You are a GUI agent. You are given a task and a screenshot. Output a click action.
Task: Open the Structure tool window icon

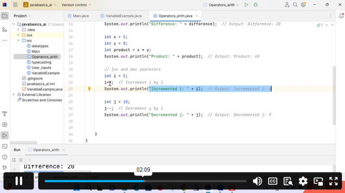click(x=4, y=30)
